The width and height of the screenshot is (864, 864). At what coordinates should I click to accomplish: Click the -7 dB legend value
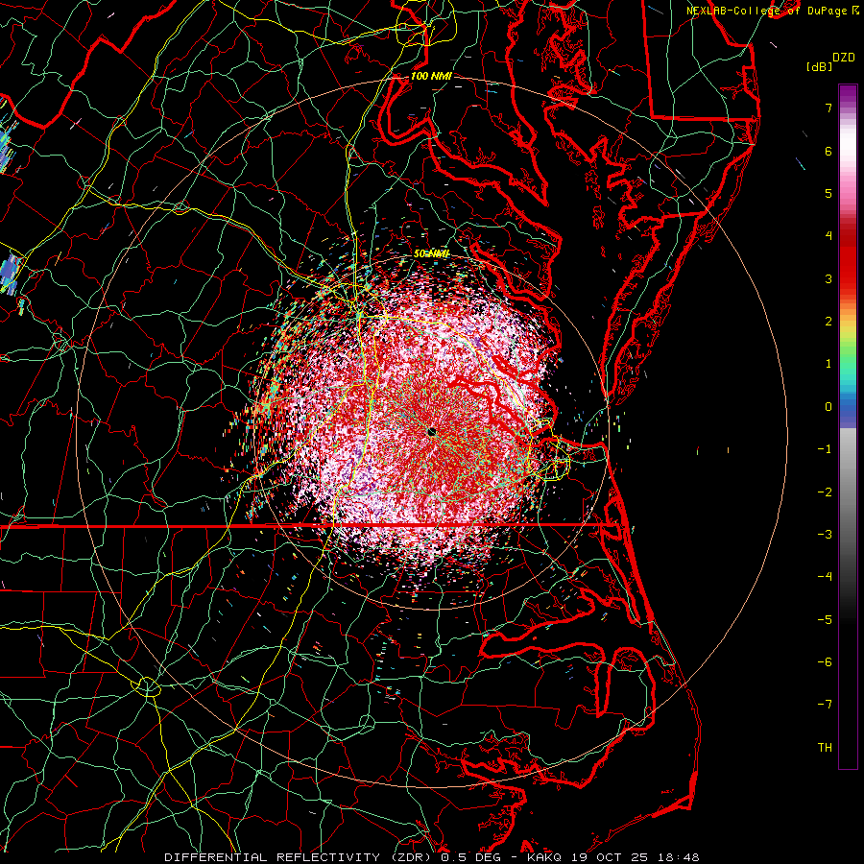click(825, 705)
